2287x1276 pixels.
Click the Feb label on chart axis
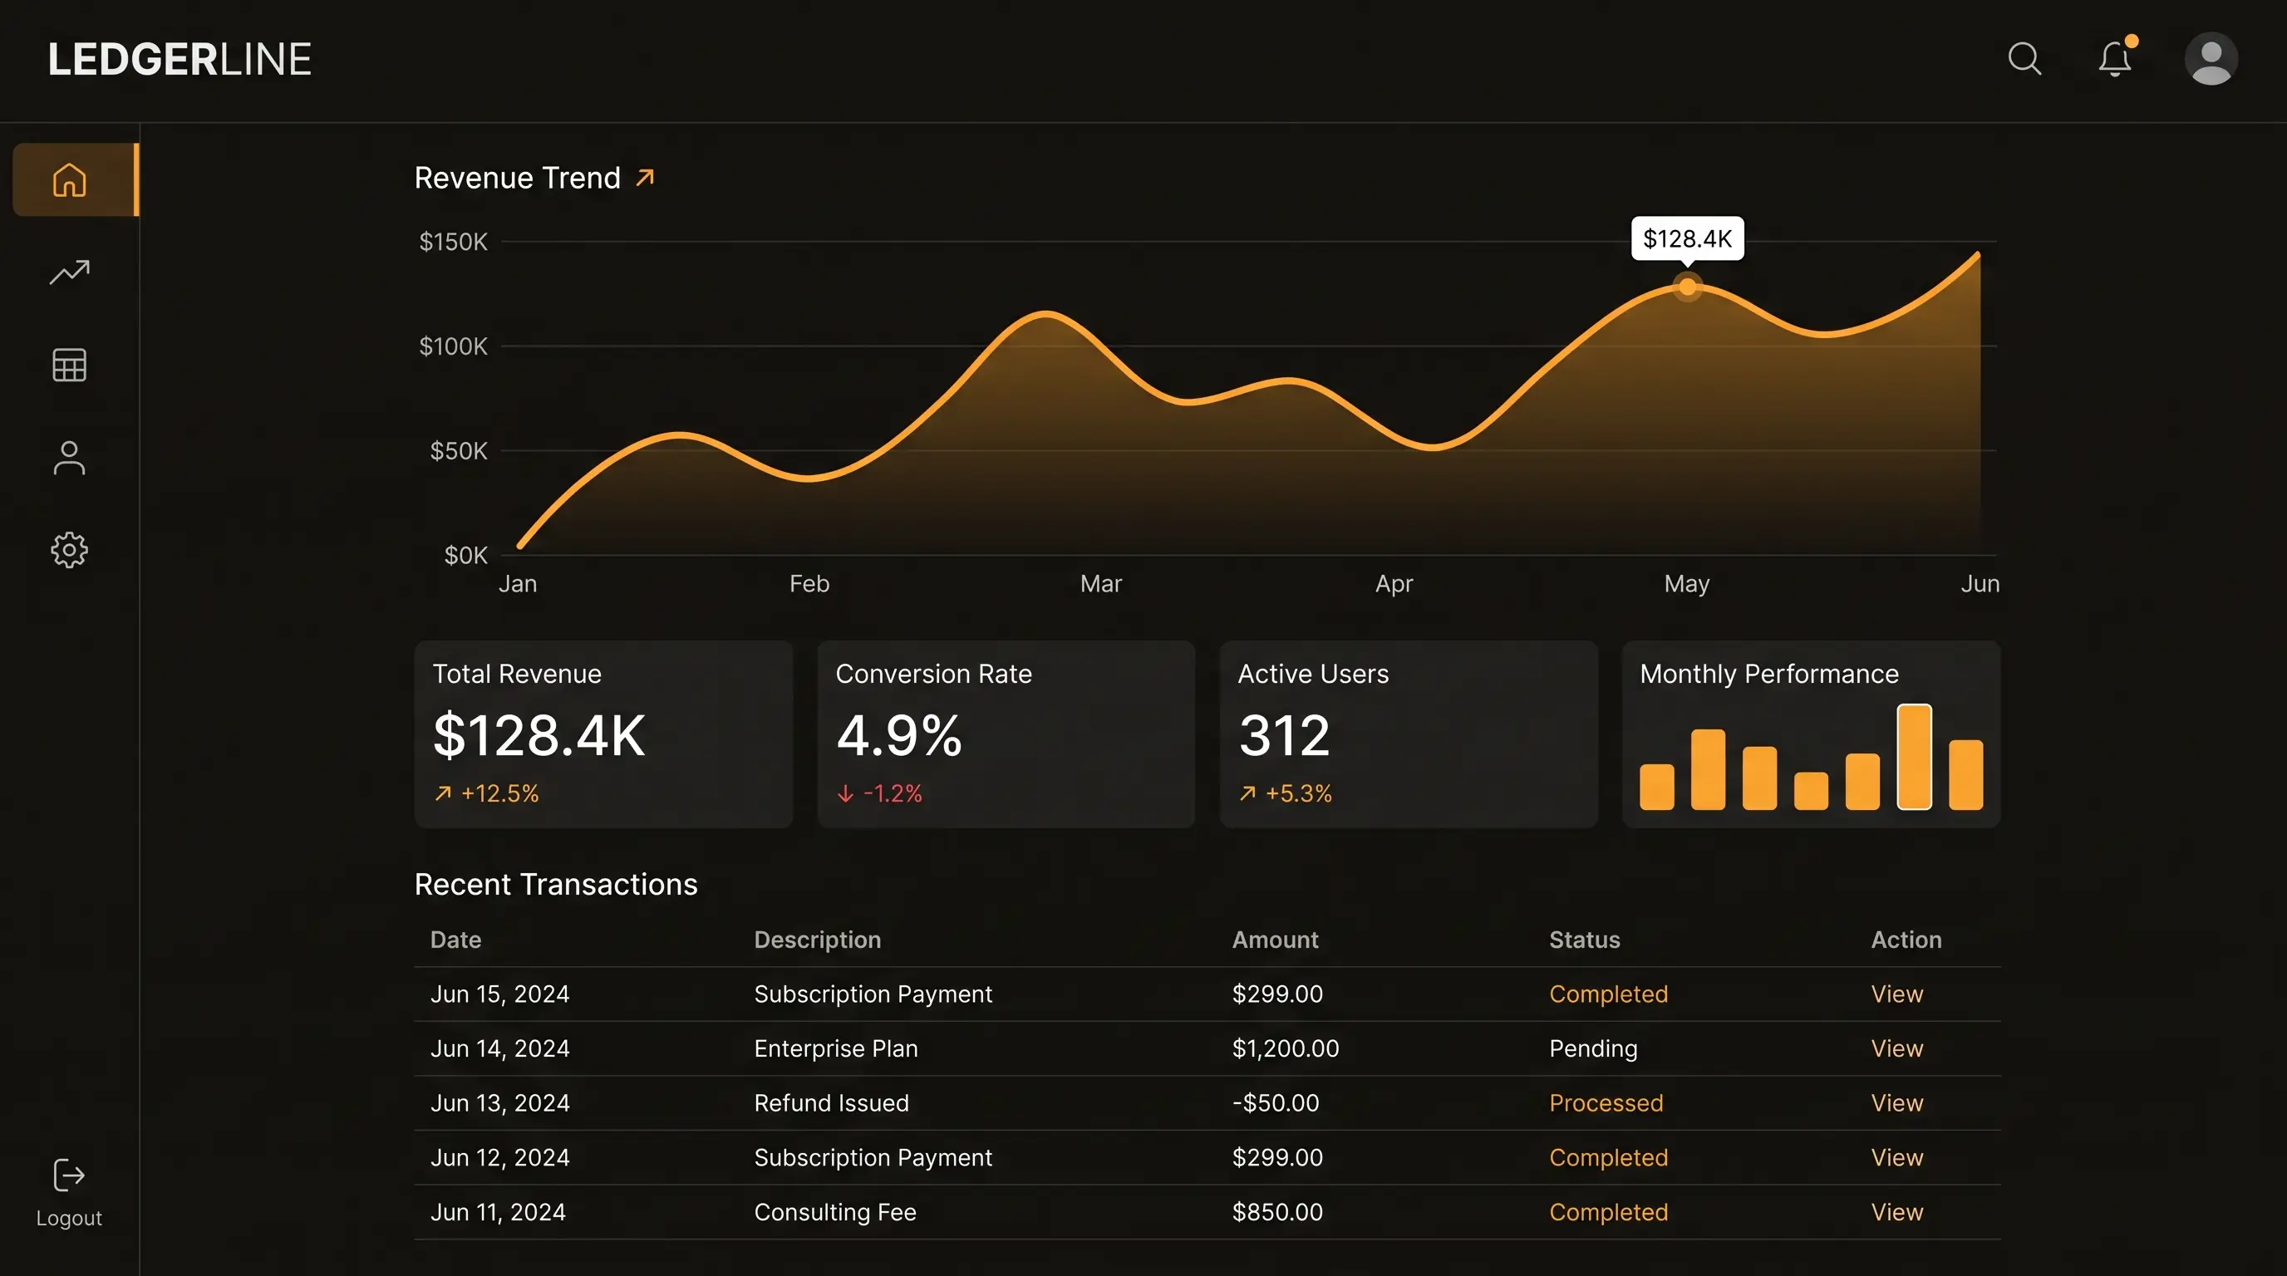(x=809, y=584)
